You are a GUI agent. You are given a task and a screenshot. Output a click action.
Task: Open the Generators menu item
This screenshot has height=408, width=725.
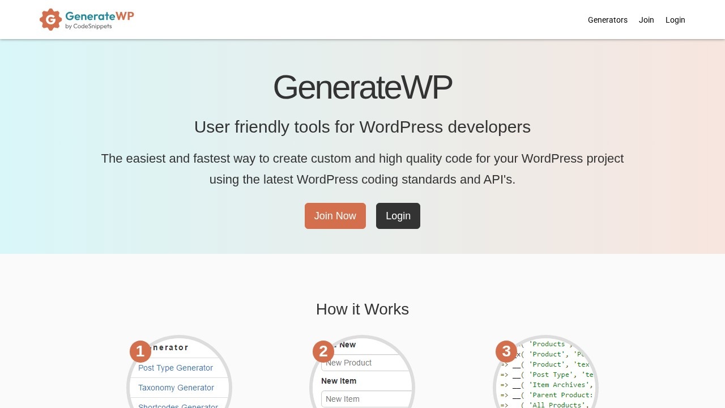click(608, 20)
